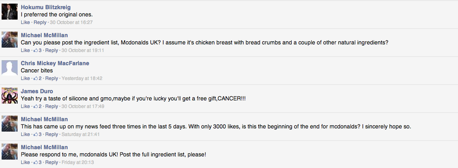Open James Duro's profile name
Viewport: 458px width, 168px height.
tap(37, 92)
